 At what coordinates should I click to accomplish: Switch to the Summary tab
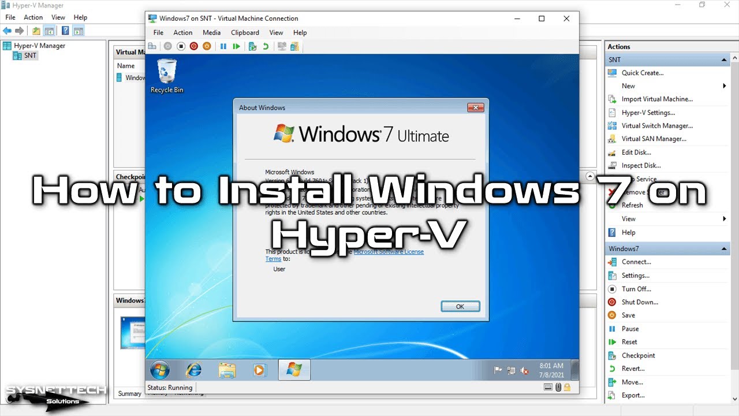(x=129, y=393)
